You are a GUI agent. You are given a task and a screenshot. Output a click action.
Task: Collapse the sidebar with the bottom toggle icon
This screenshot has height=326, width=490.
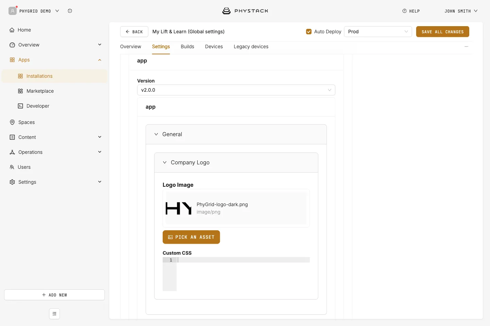point(54,314)
